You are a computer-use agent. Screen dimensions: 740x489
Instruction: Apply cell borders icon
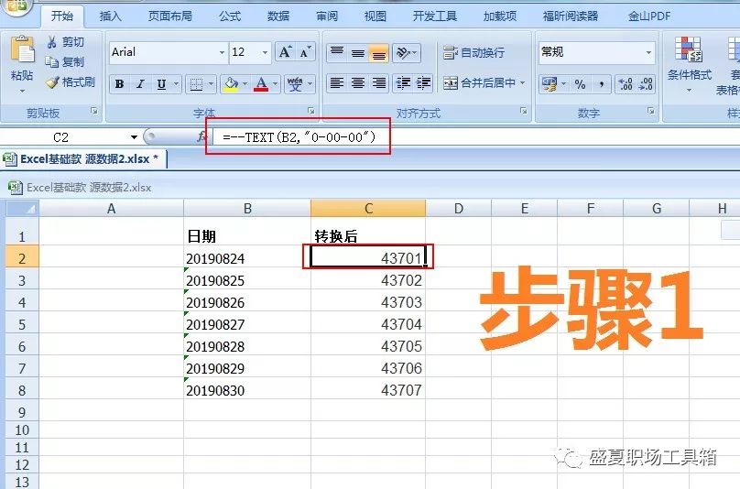(195, 84)
